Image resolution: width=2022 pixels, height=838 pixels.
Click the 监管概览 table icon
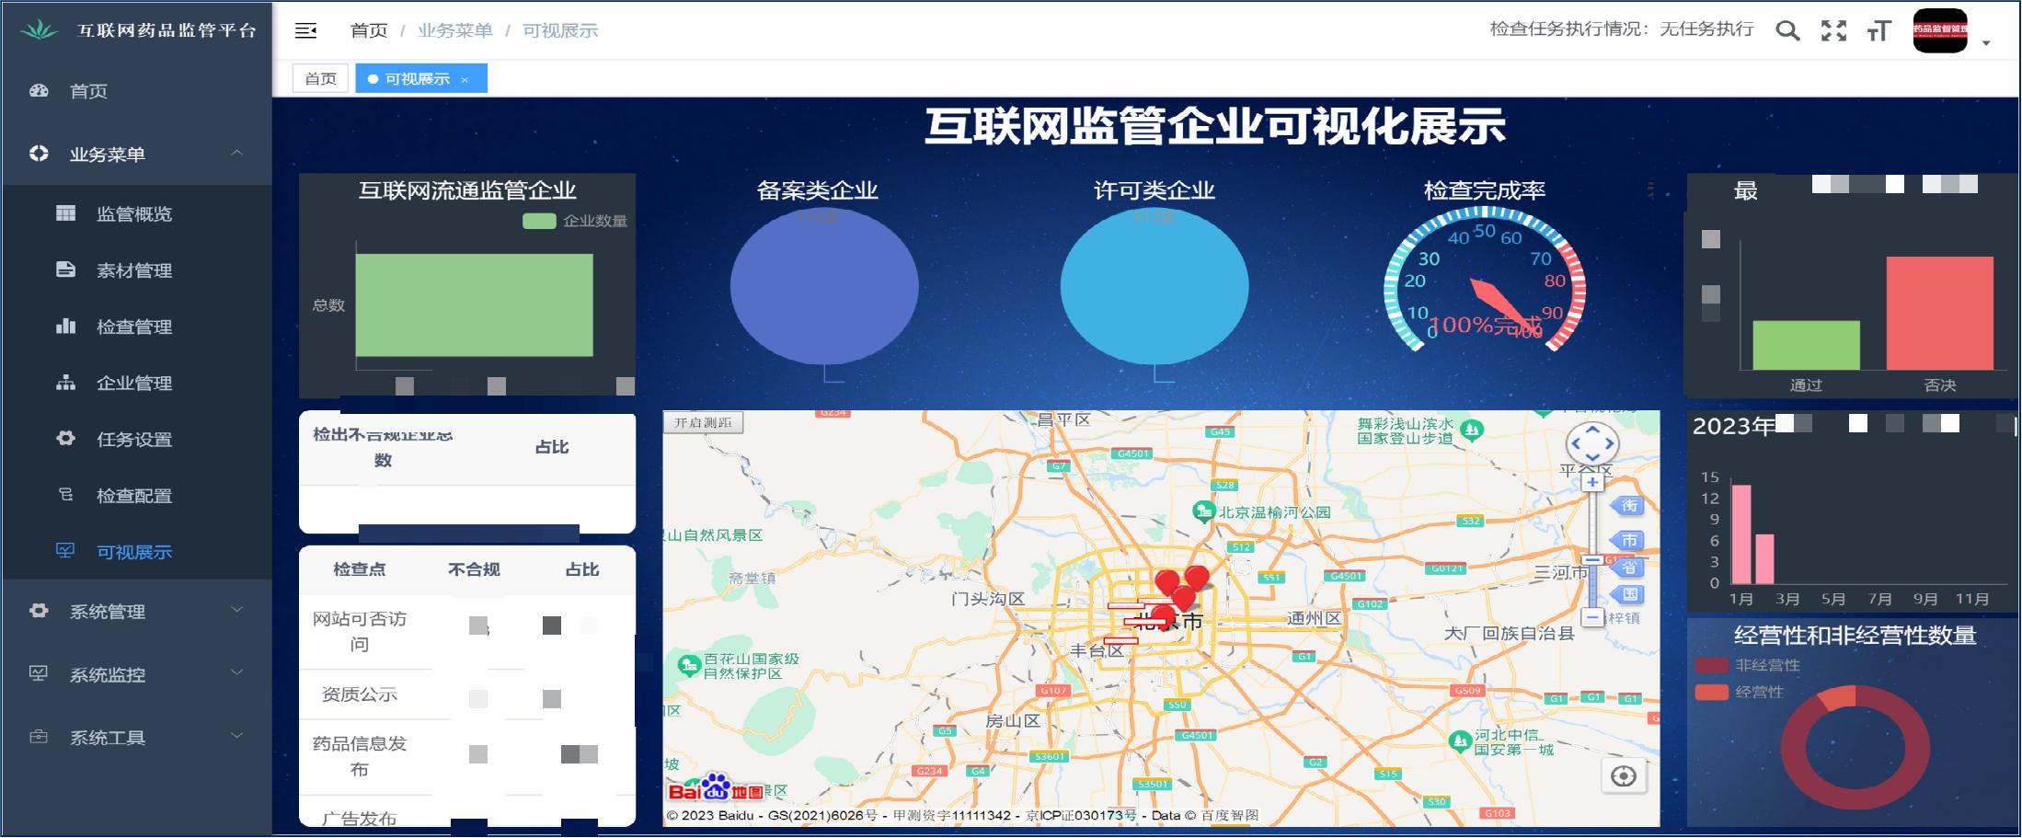click(x=65, y=213)
